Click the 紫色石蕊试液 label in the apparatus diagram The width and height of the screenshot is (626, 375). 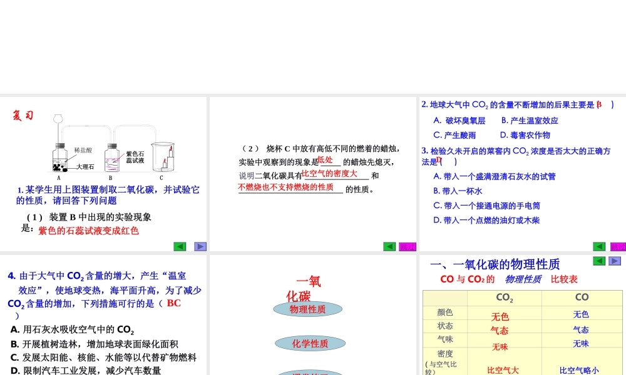pos(135,157)
